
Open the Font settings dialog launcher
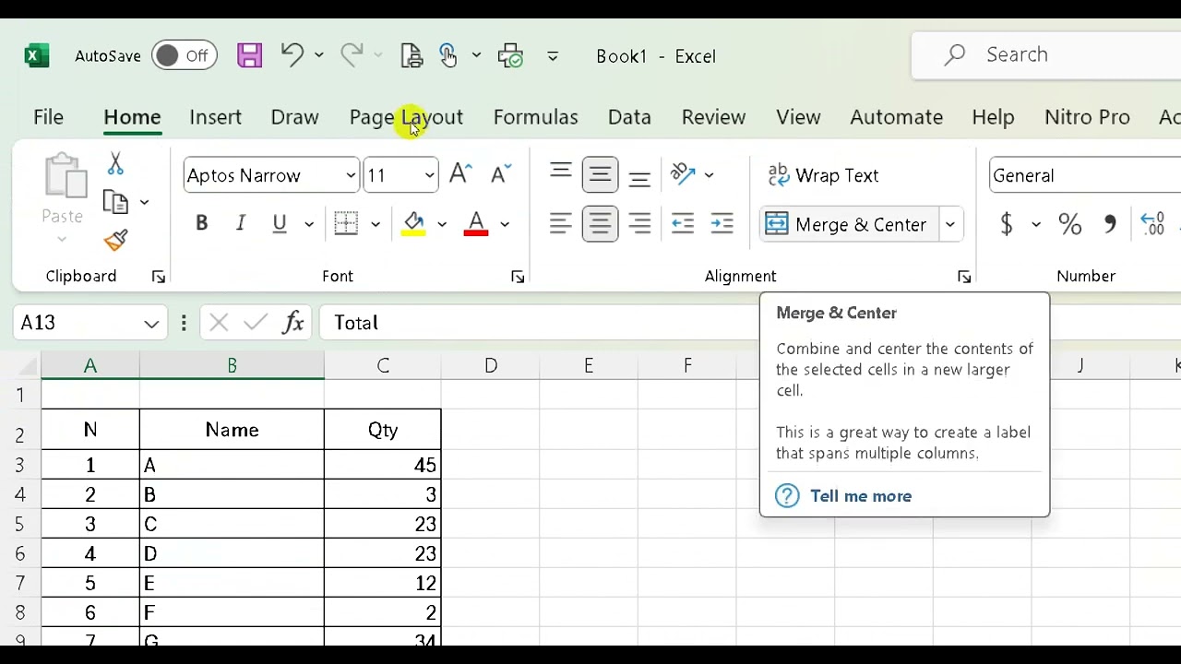click(518, 277)
